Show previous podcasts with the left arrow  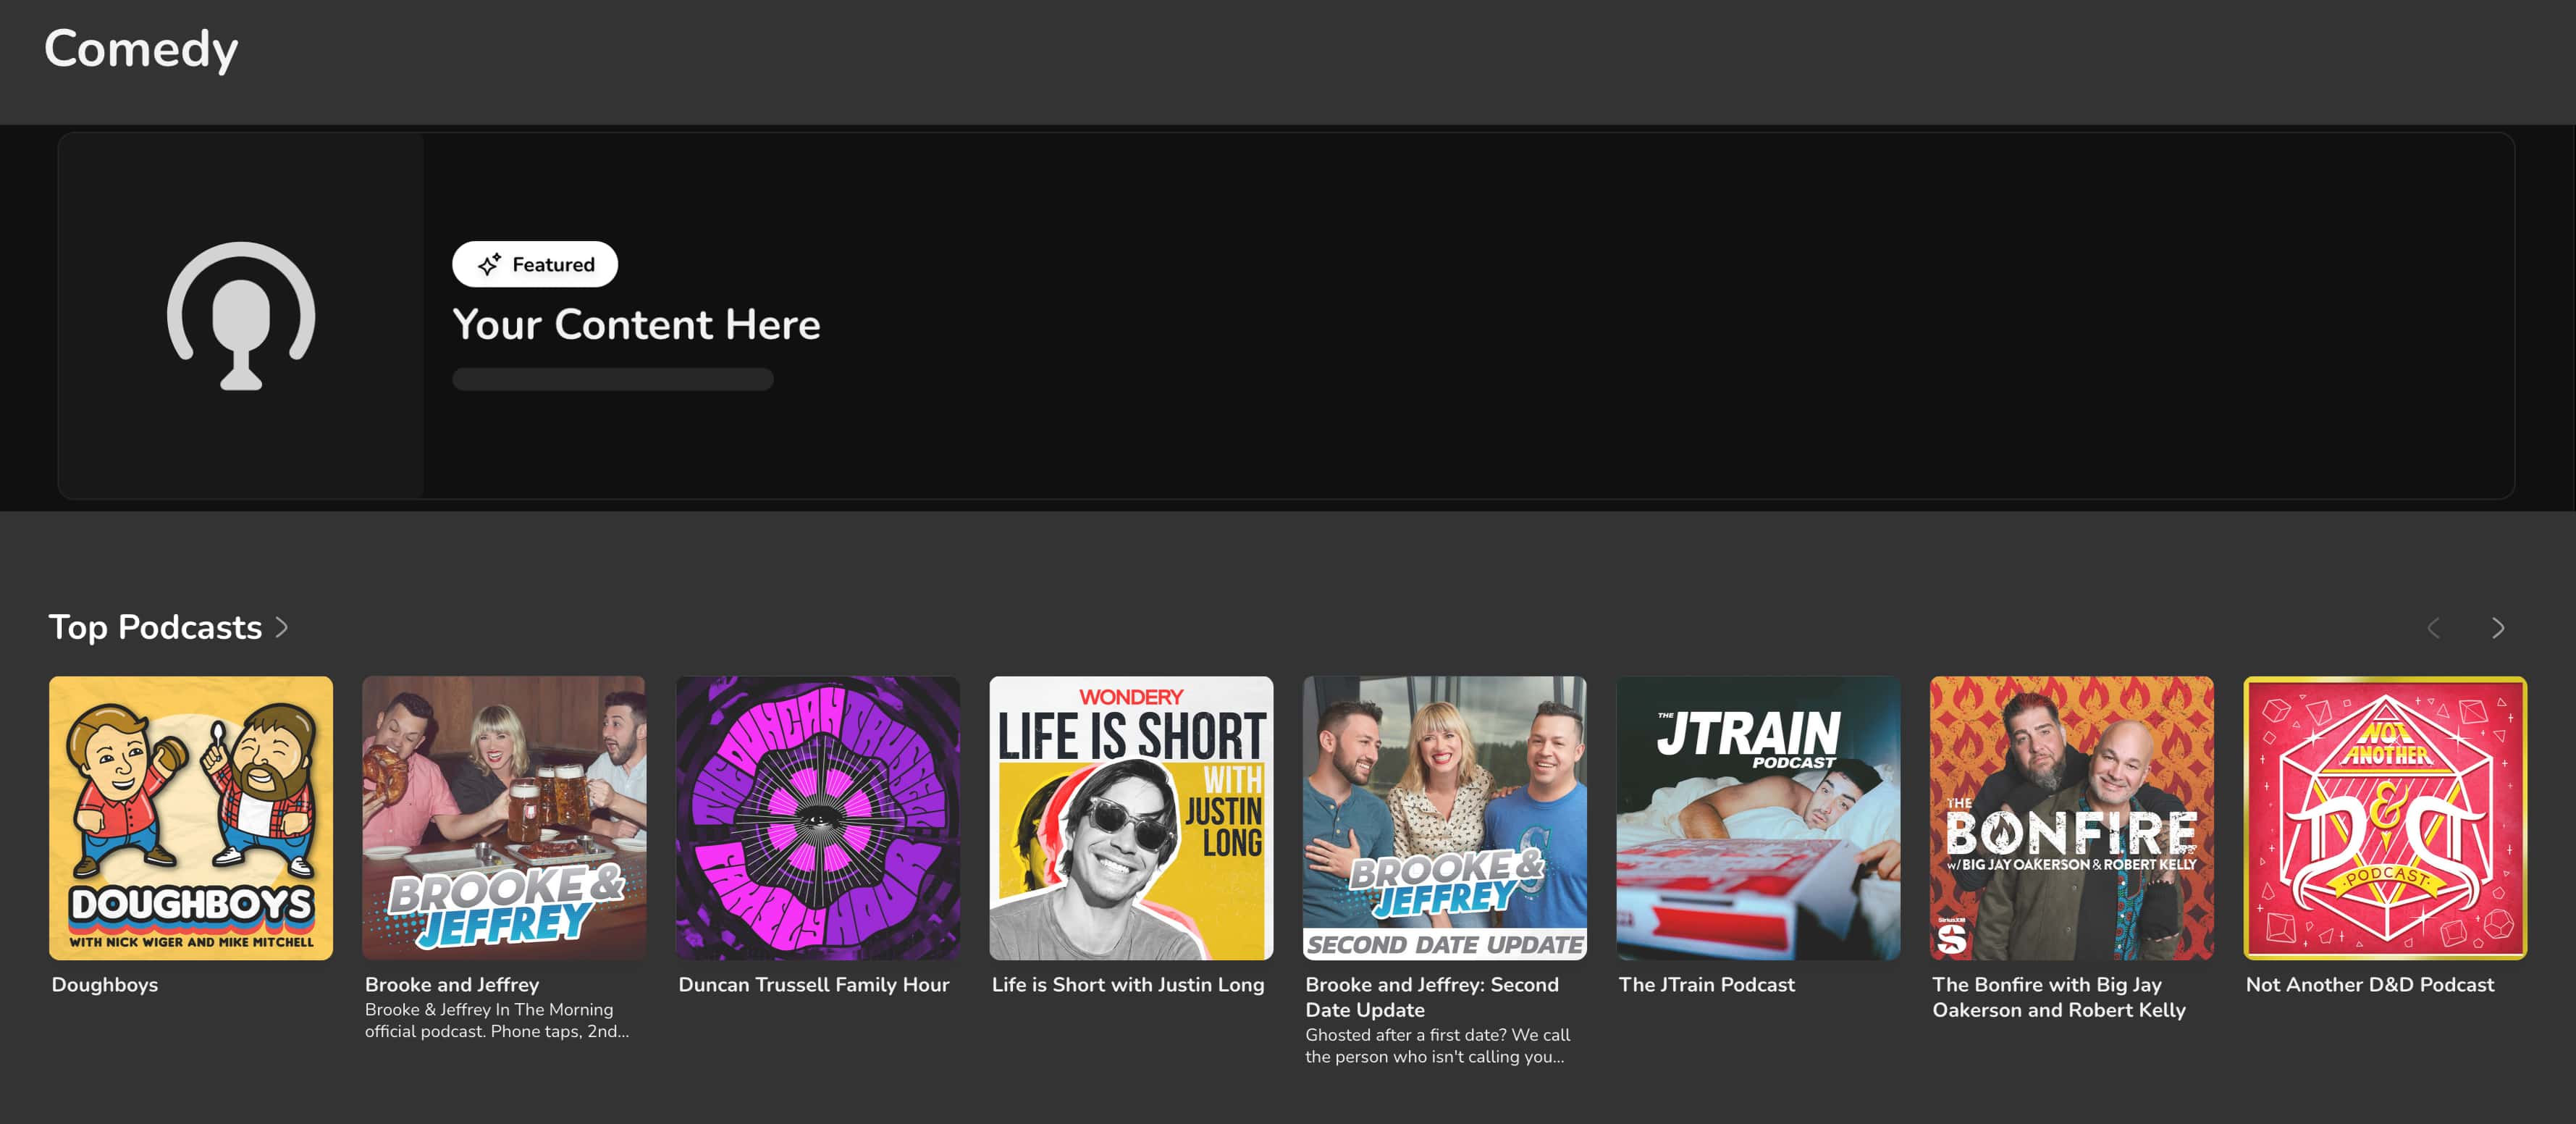2434,628
